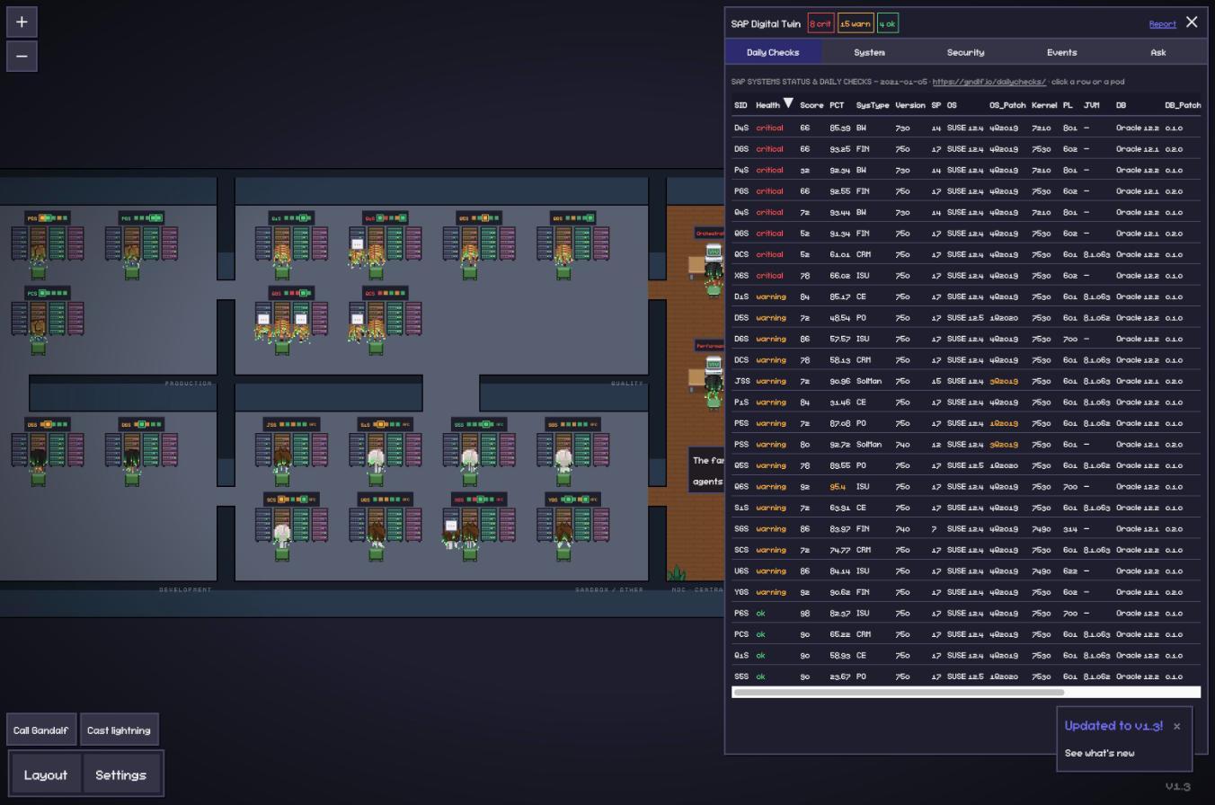
Task: Select the Y6S server pod on the map
Action: point(572,526)
